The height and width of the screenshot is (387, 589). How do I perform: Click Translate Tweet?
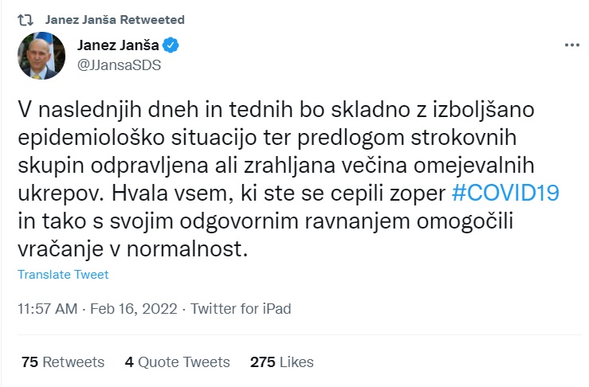(x=63, y=275)
